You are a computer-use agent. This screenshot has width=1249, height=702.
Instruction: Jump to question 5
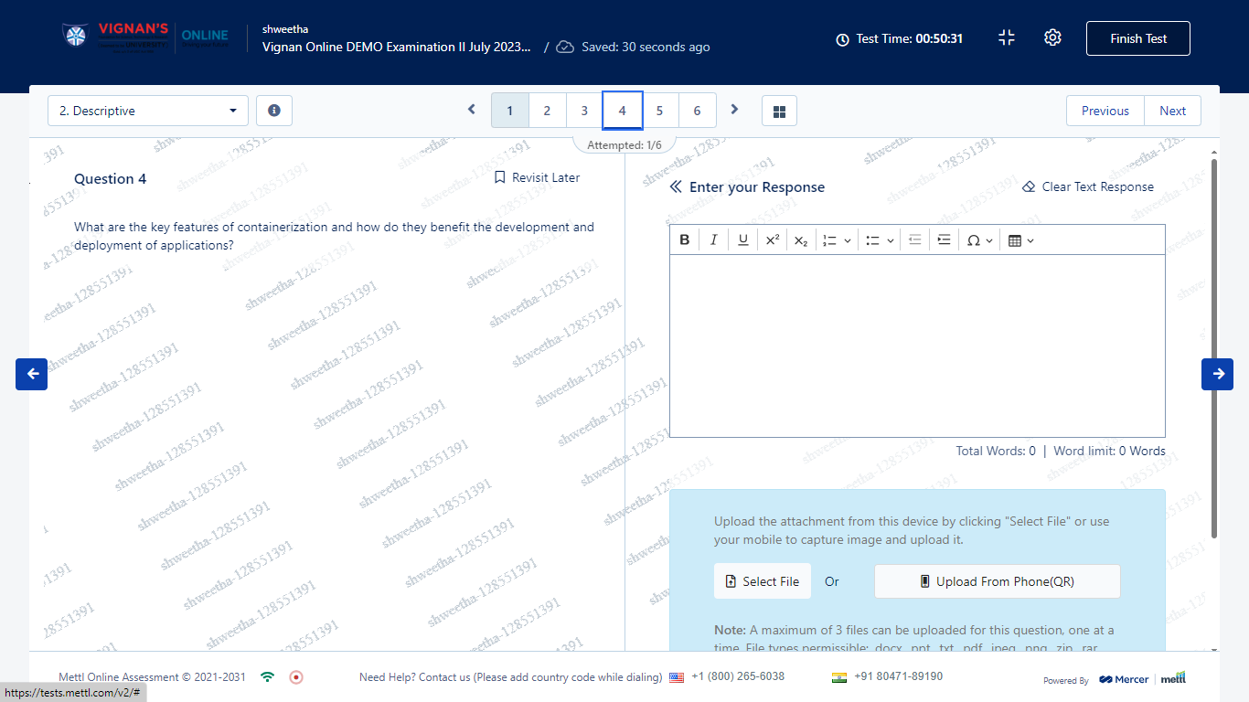(x=660, y=111)
